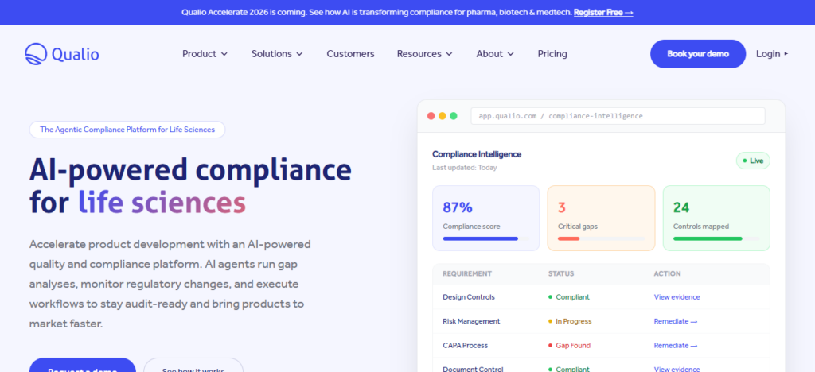Click the REQUIREMENT column header
Screen dimensions: 815x372
(x=467, y=274)
